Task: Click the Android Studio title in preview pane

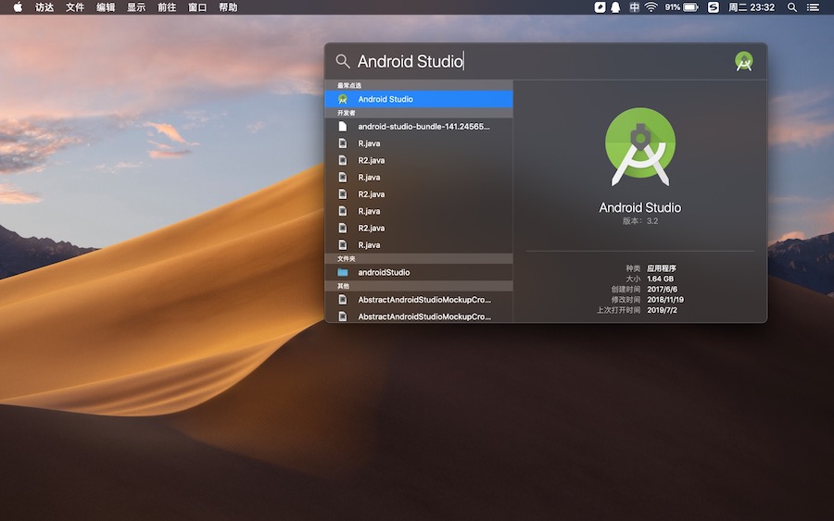Action: pyautogui.click(x=639, y=207)
